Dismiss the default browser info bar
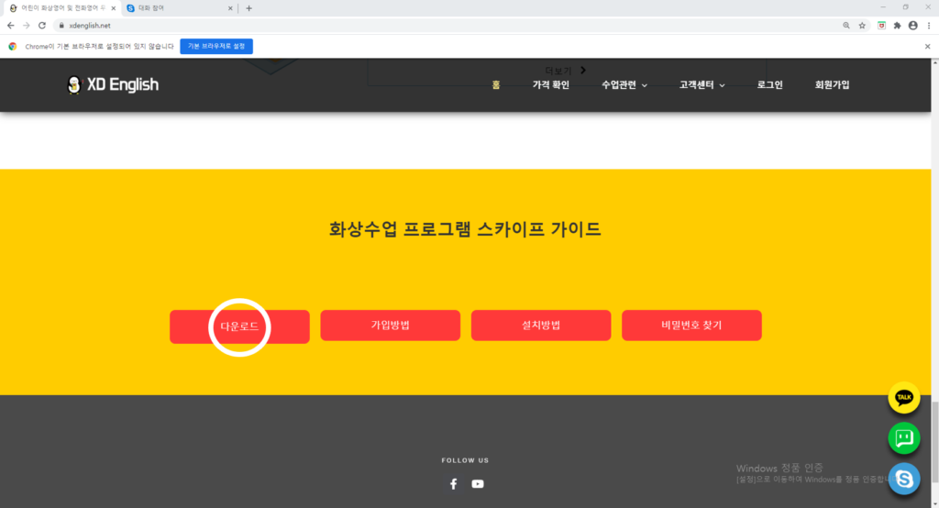This screenshot has height=508, width=939. (928, 46)
